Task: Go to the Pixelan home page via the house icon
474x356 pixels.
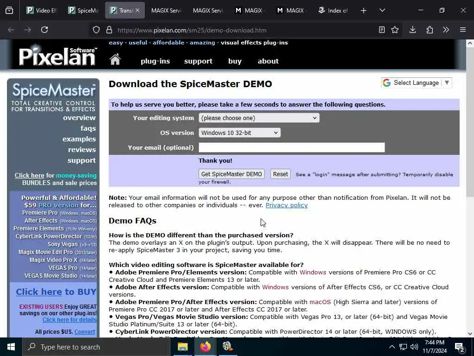Action: 115,59
